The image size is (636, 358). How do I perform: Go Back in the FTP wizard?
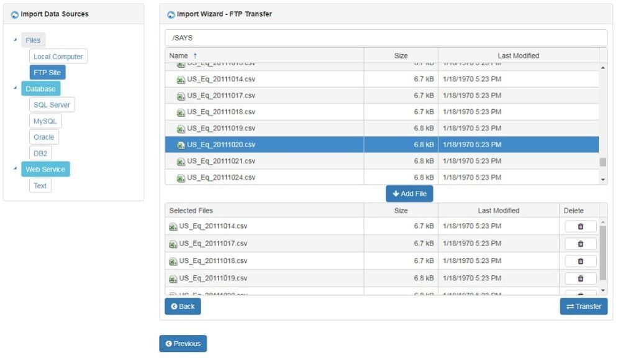coord(183,306)
